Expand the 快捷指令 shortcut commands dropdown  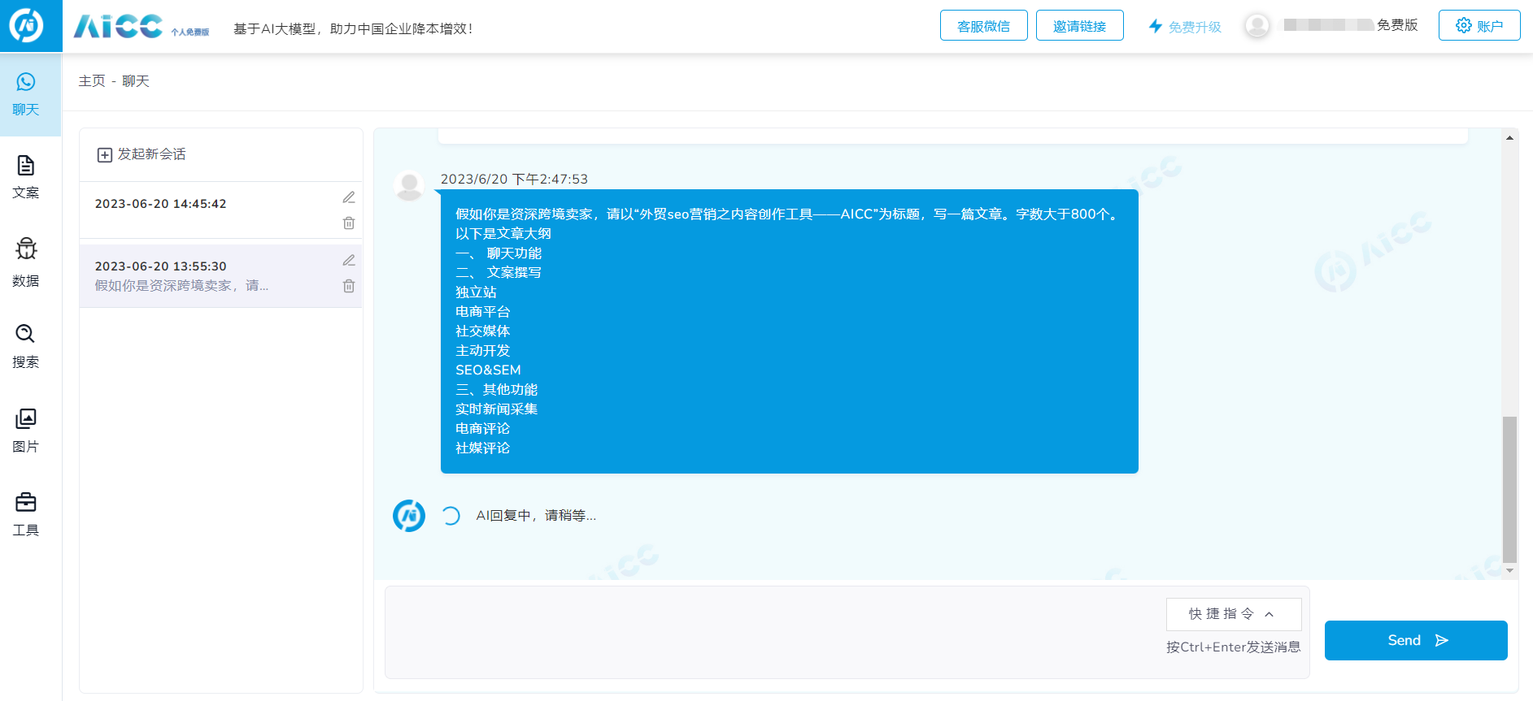coord(1234,614)
